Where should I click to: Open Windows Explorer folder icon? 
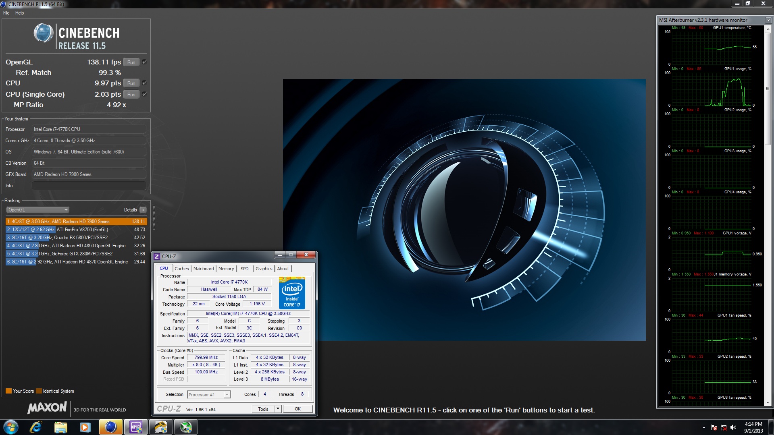[60, 427]
